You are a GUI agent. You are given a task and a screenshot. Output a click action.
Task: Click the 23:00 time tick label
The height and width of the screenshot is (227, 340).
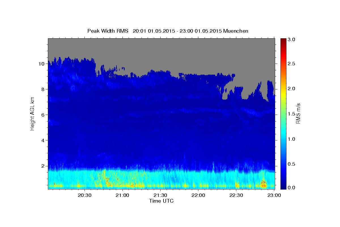[x=274, y=195]
